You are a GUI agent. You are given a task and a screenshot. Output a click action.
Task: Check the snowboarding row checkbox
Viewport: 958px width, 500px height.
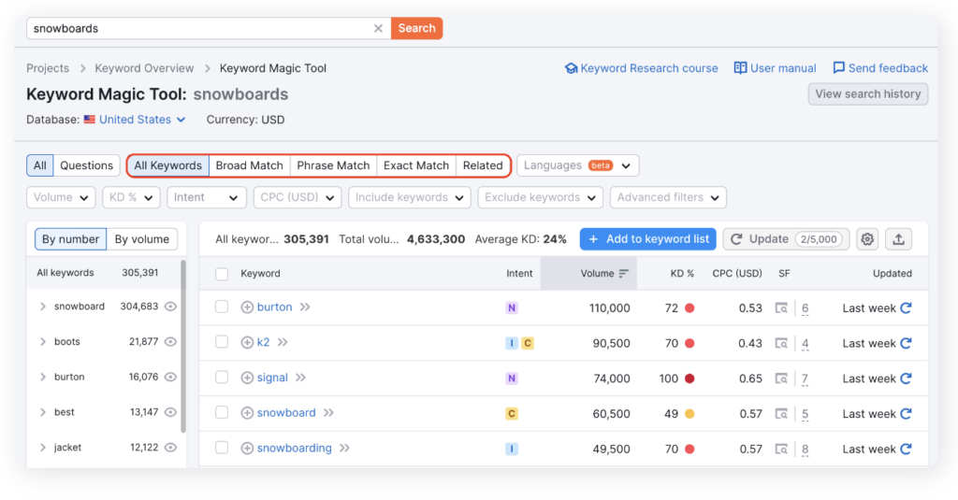[222, 449]
